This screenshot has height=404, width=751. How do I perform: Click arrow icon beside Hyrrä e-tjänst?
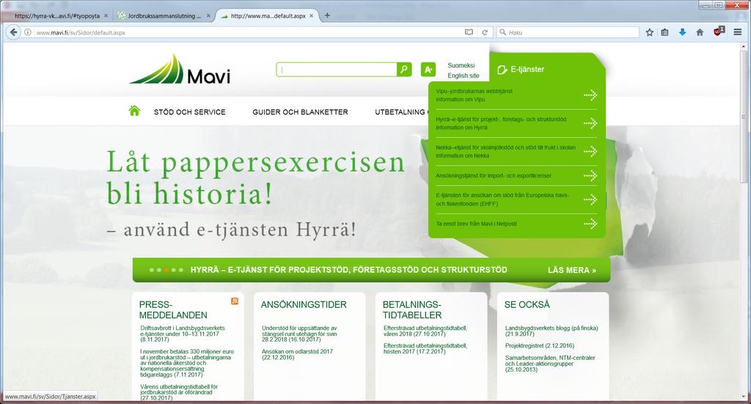point(590,123)
